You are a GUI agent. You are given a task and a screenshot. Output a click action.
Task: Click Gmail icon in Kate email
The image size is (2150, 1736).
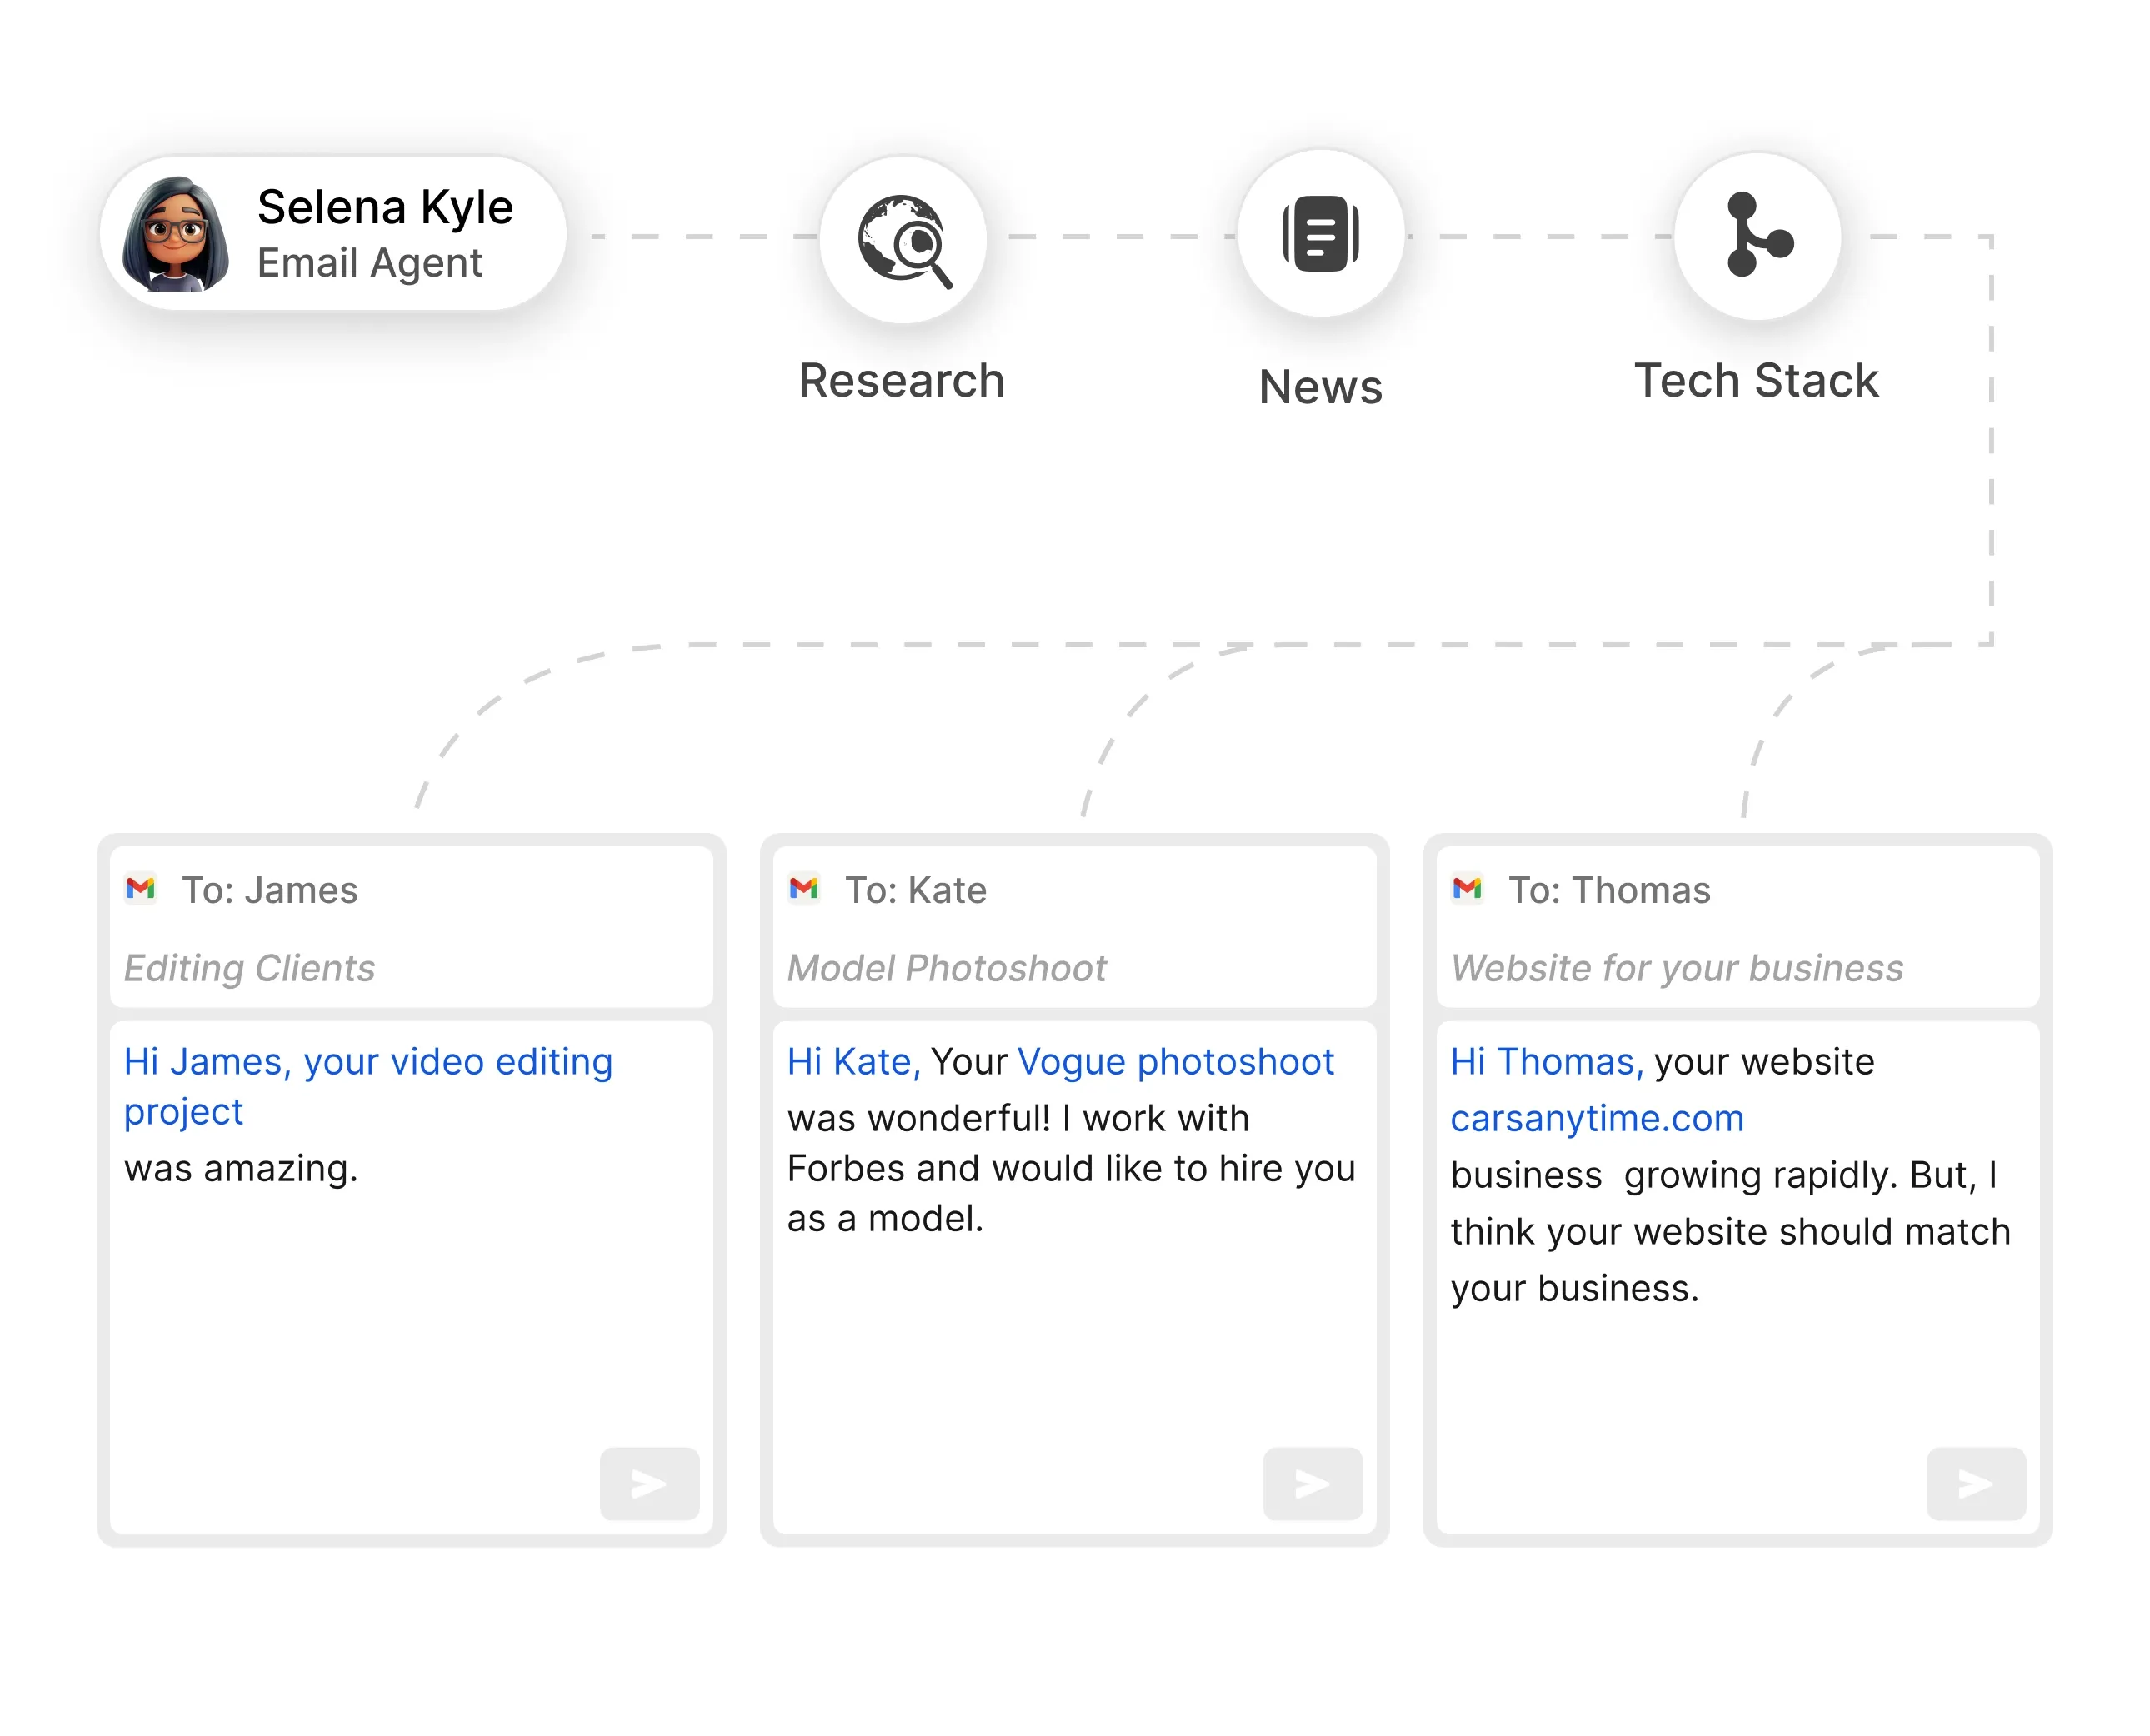tap(804, 888)
